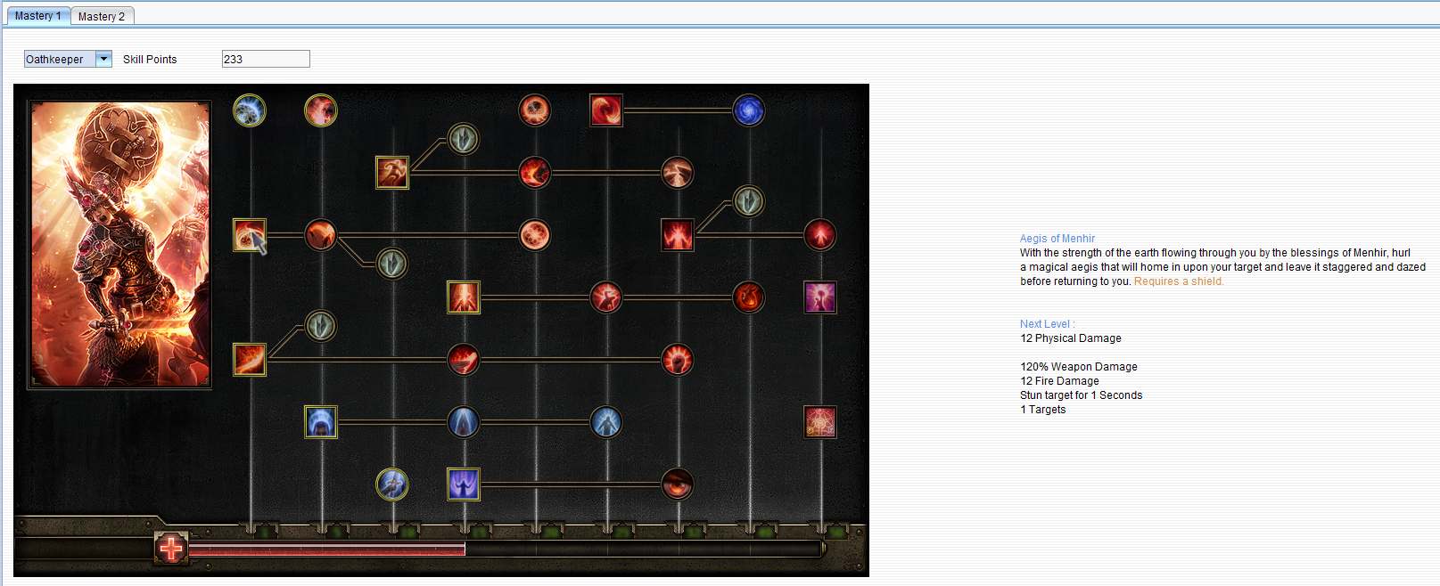Click the 'Stun target for 1 Seconds' line
1440x586 pixels.
point(1082,395)
